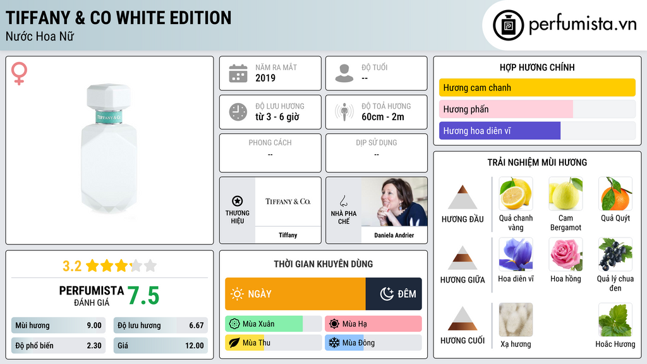Click the dark Đêm nighttime bar
The height and width of the screenshot is (364, 647).
394,294
